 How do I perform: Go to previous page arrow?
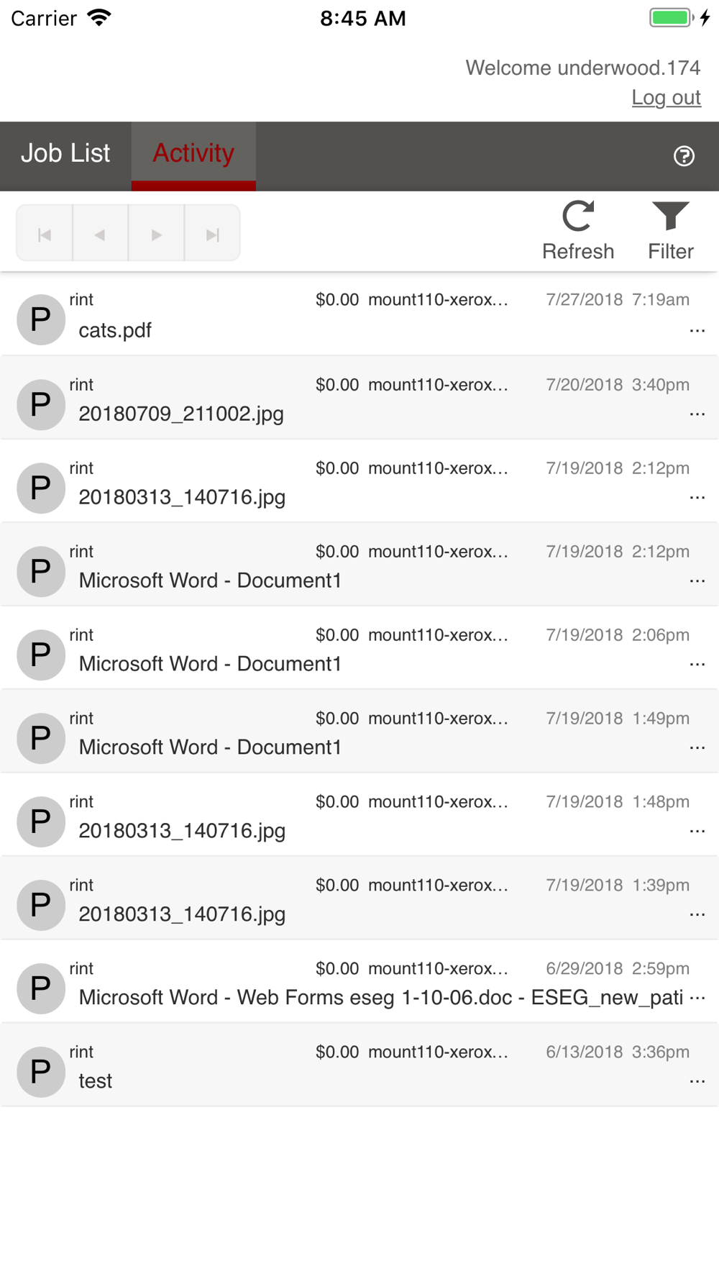pos(101,234)
